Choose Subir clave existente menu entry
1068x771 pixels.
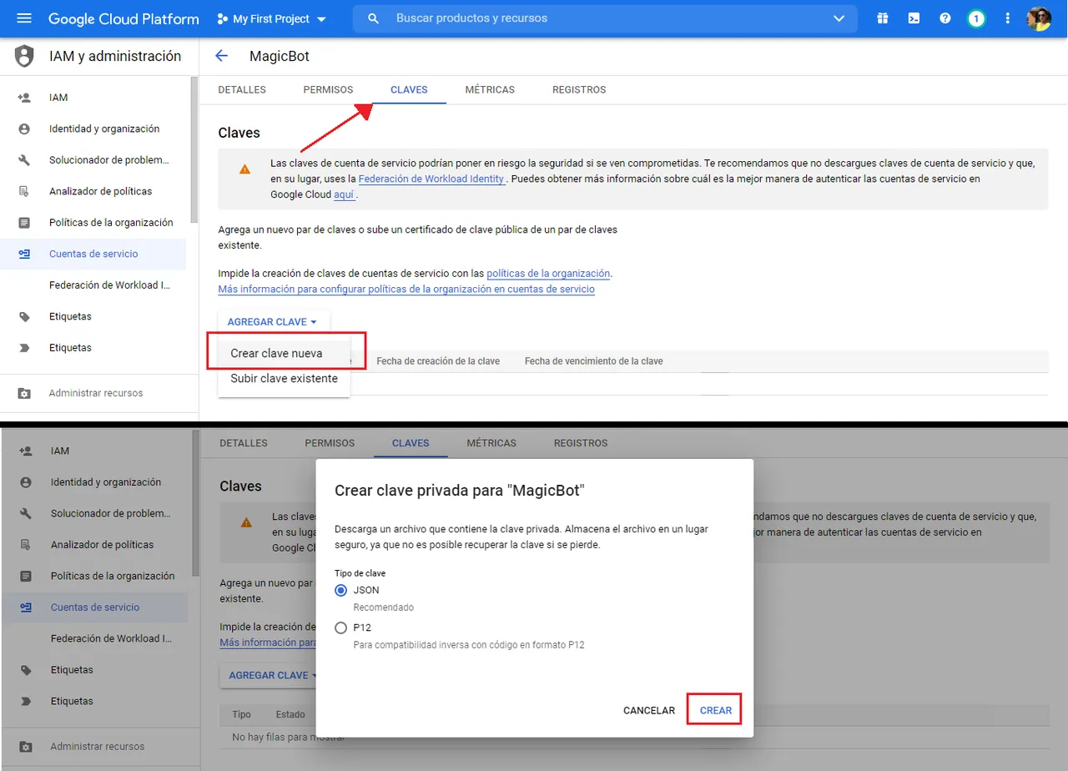(284, 378)
